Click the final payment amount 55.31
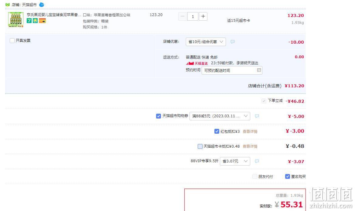355x211 pixels. coord(292,205)
